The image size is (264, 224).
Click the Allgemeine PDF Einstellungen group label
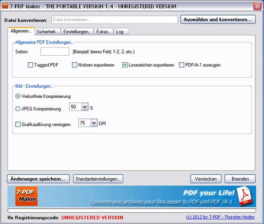(x=44, y=42)
